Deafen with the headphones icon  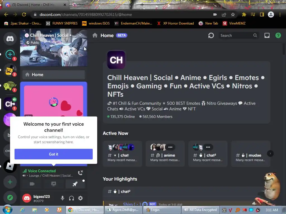tap(71, 198)
